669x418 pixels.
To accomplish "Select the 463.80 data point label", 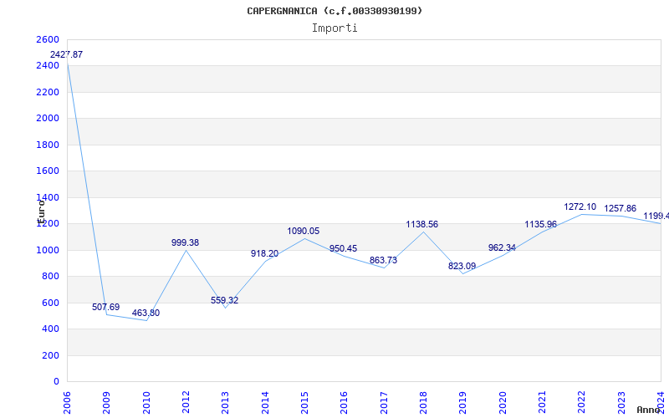I will [146, 313].
